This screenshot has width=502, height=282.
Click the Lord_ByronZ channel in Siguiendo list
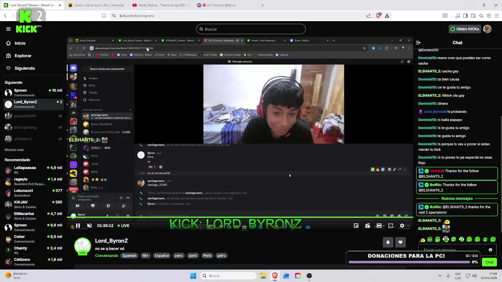pyautogui.click(x=33, y=104)
